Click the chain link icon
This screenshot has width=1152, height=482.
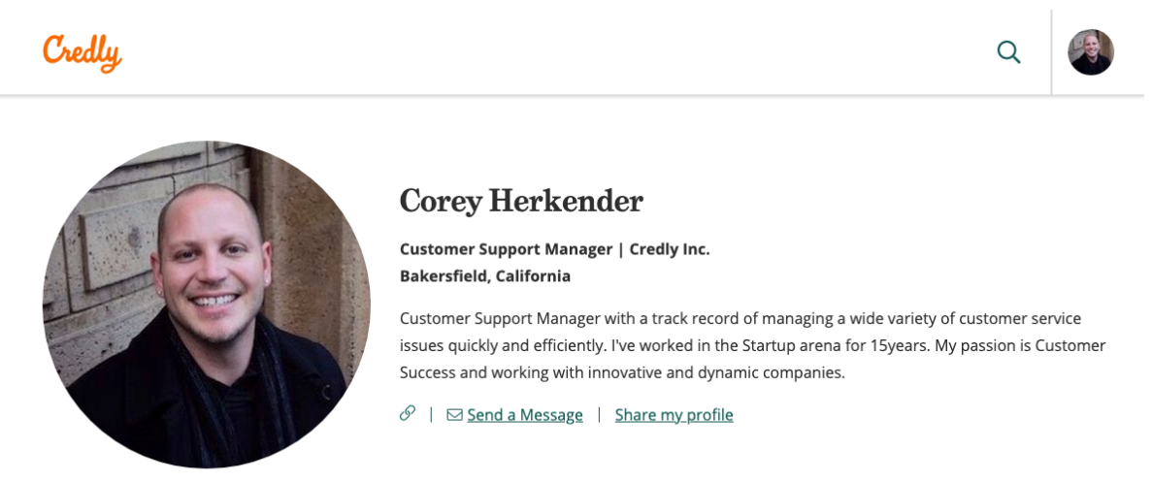pyautogui.click(x=408, y=414)
